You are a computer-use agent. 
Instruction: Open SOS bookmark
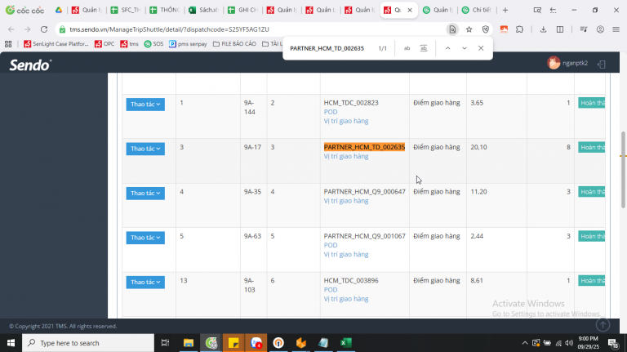154,44
